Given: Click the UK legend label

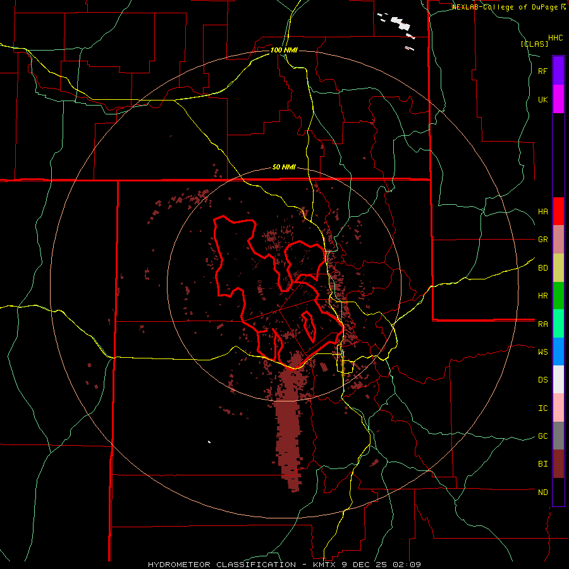Looking at the screenshot, I should click(542, 99).
